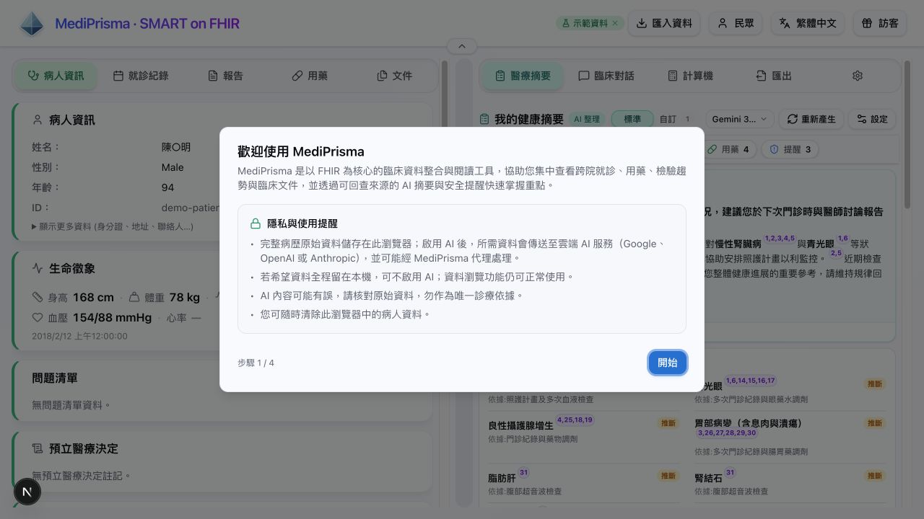Switch to the 就診紀錄 tab

tap(141, 76)
